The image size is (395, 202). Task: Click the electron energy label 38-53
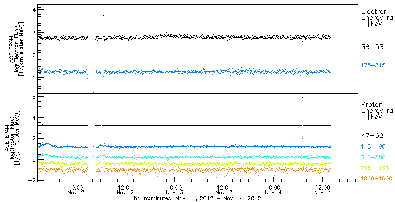372,47
